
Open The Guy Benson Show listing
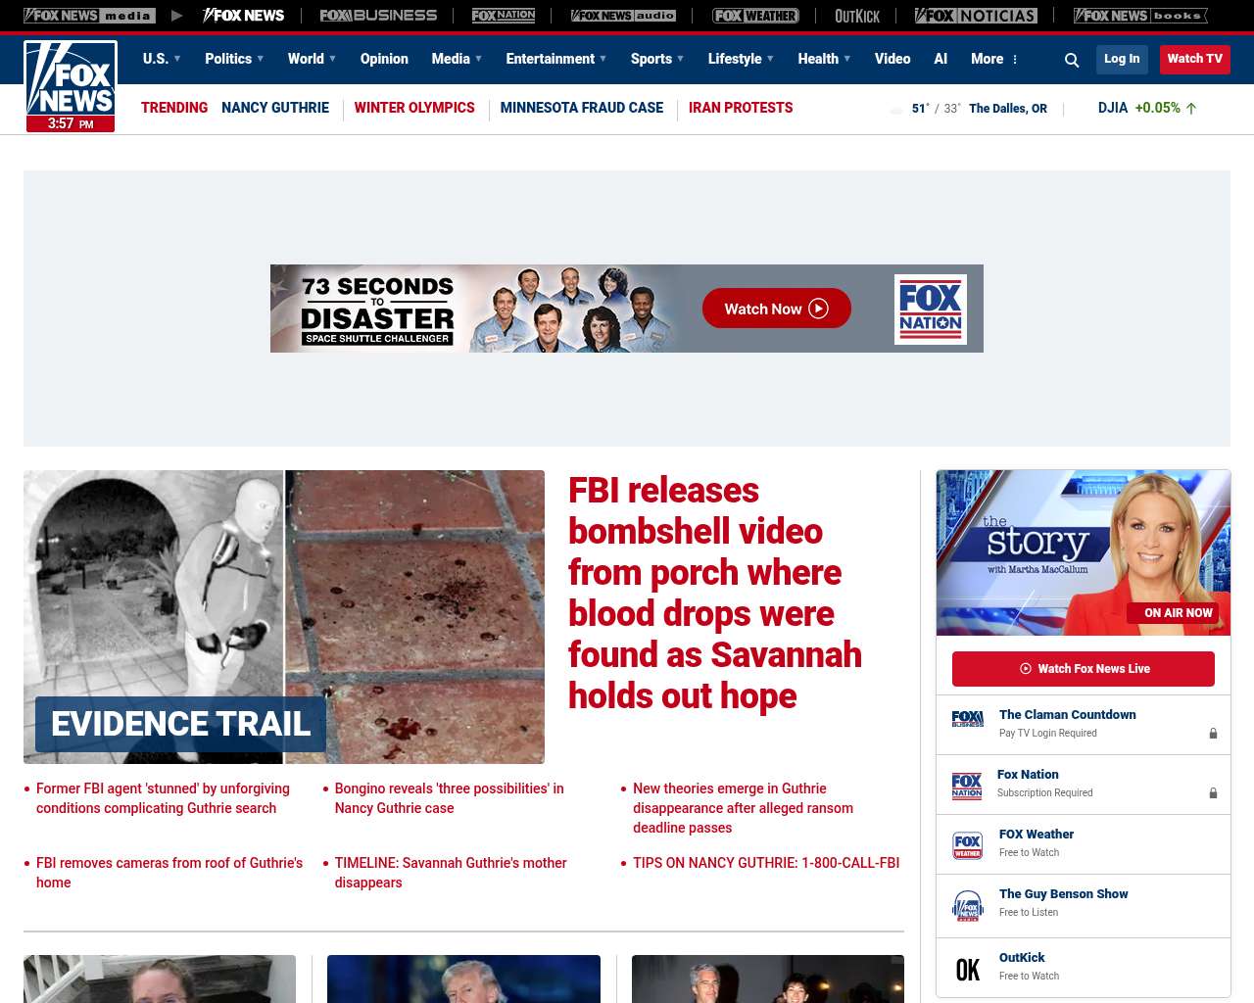[1084, 905]
